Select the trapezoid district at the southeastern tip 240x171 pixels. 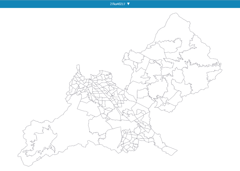click(170, 150)
